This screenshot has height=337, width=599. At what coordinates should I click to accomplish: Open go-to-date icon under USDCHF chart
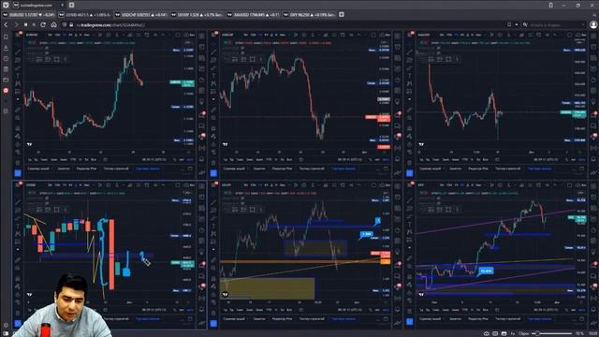[x=301, y=159]
